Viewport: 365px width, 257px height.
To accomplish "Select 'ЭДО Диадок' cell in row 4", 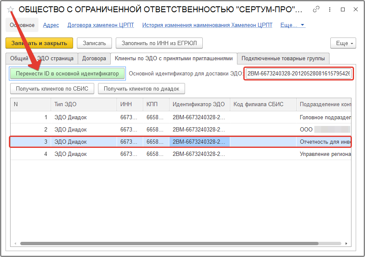I will pos(84,154).
